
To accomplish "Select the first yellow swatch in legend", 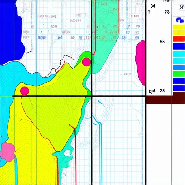I will pyautogui.click(x=179, y=27).
